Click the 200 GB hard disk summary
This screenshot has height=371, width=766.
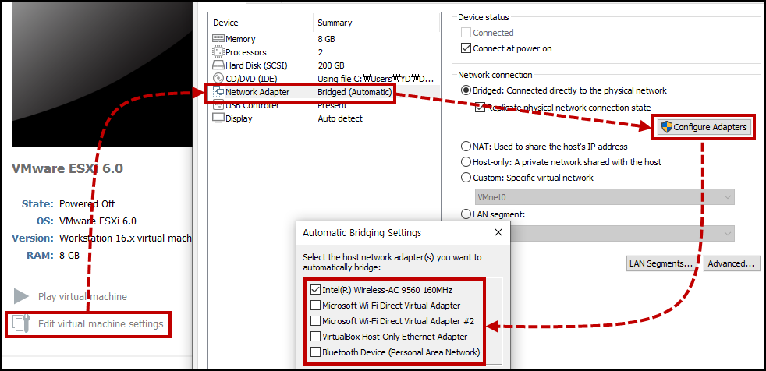(332, 65)
